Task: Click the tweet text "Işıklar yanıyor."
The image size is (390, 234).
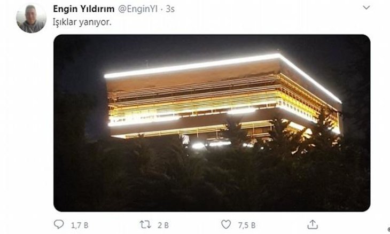Action: (82, 22)
